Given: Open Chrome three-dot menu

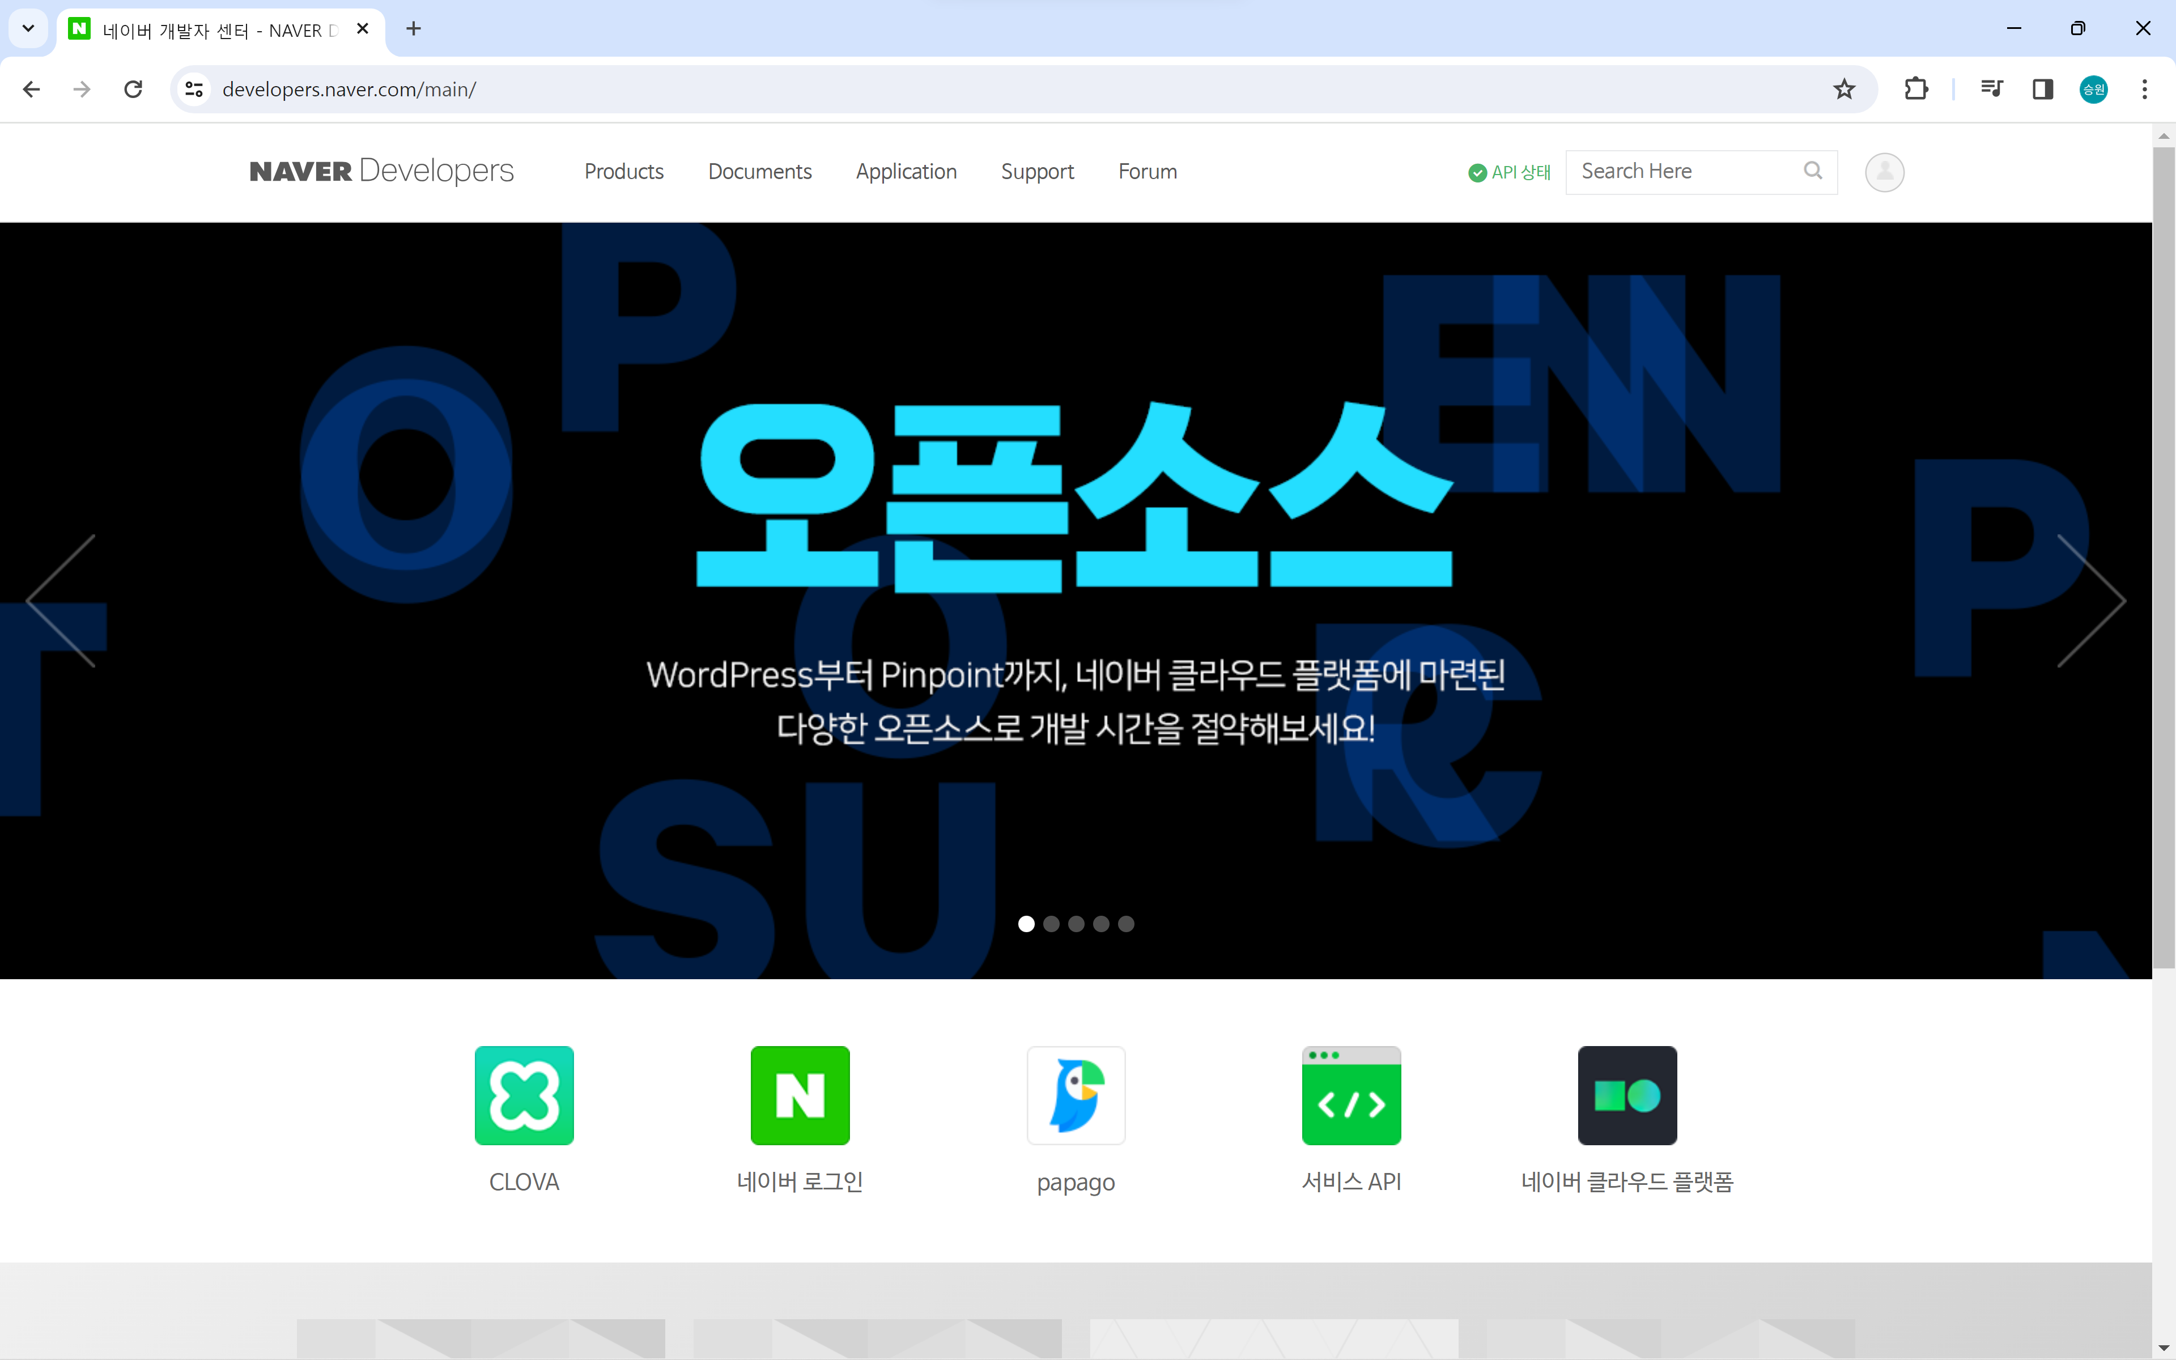Looking at the screenshot, I should (2144, 89).
